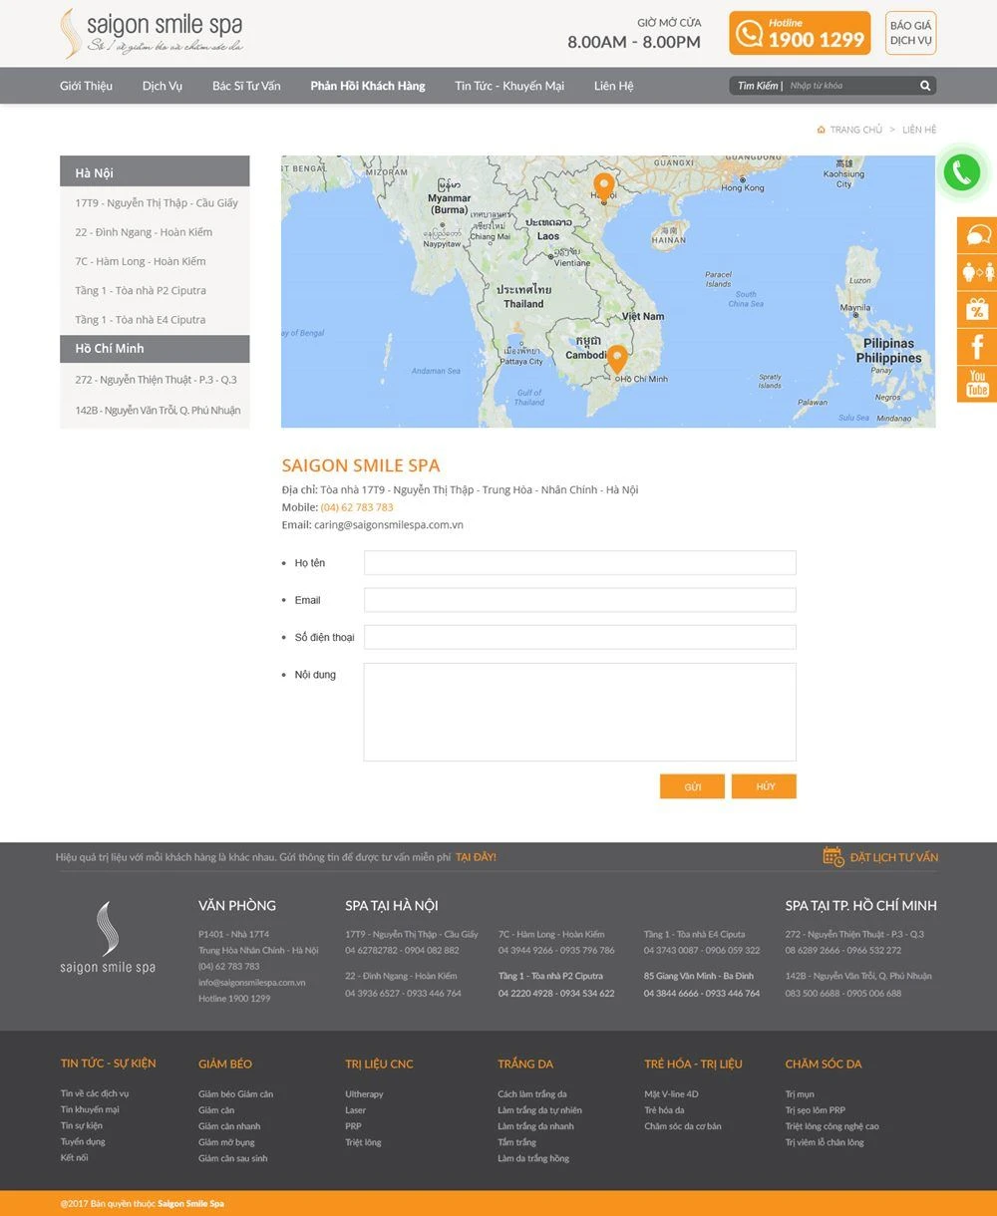Click the HỦY cancel button
997x1216 pixels.
coord(764,786)
